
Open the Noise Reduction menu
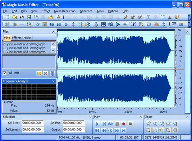pyautogui.click(x=65, y=11)
